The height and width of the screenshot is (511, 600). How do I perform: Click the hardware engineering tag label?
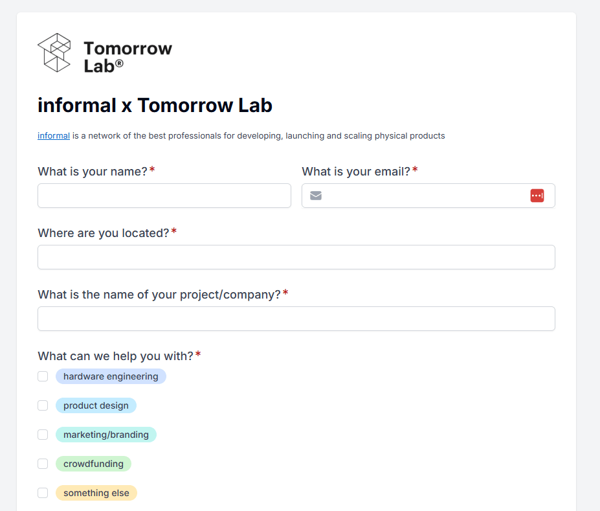[111, 376]
